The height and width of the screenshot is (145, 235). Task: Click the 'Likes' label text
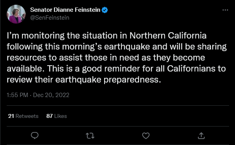pyautogui.click(x=61, y=116)
